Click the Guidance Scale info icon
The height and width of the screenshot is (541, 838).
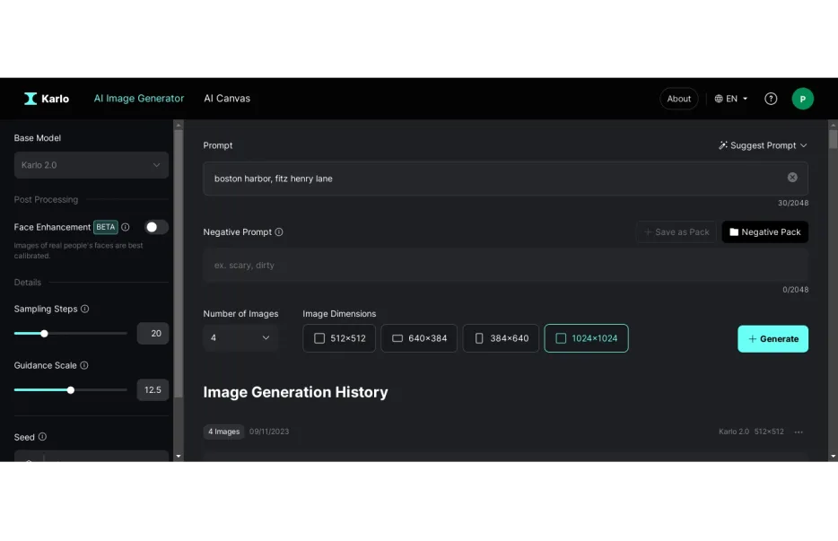point(84,365)
